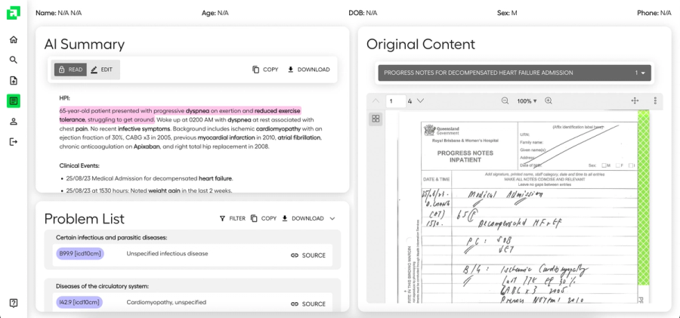Download the Problem List

tap(303, 218)
